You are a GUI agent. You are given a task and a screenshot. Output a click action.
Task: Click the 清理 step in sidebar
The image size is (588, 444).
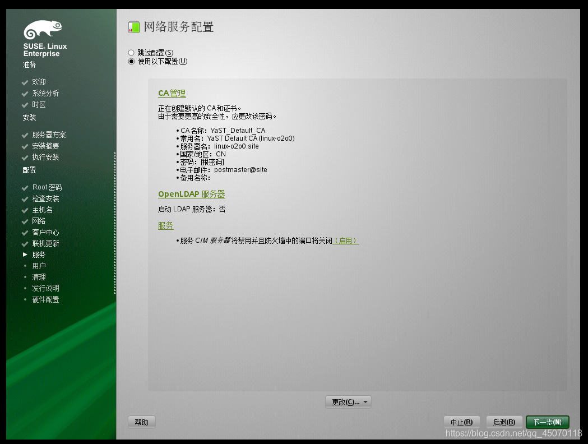pos(39,277)
